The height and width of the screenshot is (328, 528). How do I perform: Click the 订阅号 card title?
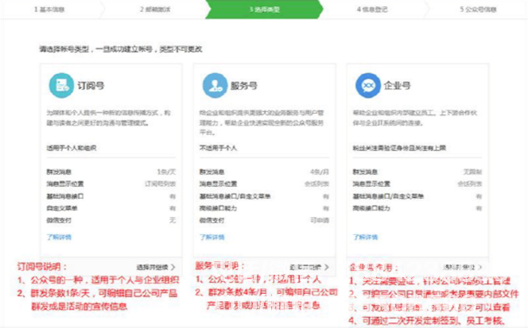91,86
